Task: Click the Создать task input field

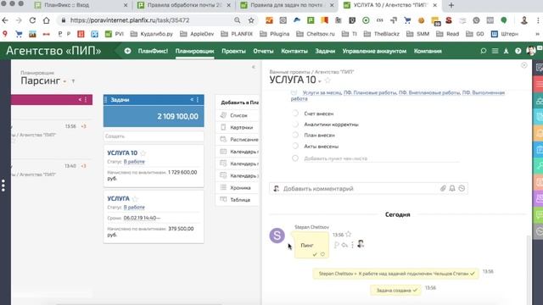Action: pyautogui.click(x=154, y=136)
